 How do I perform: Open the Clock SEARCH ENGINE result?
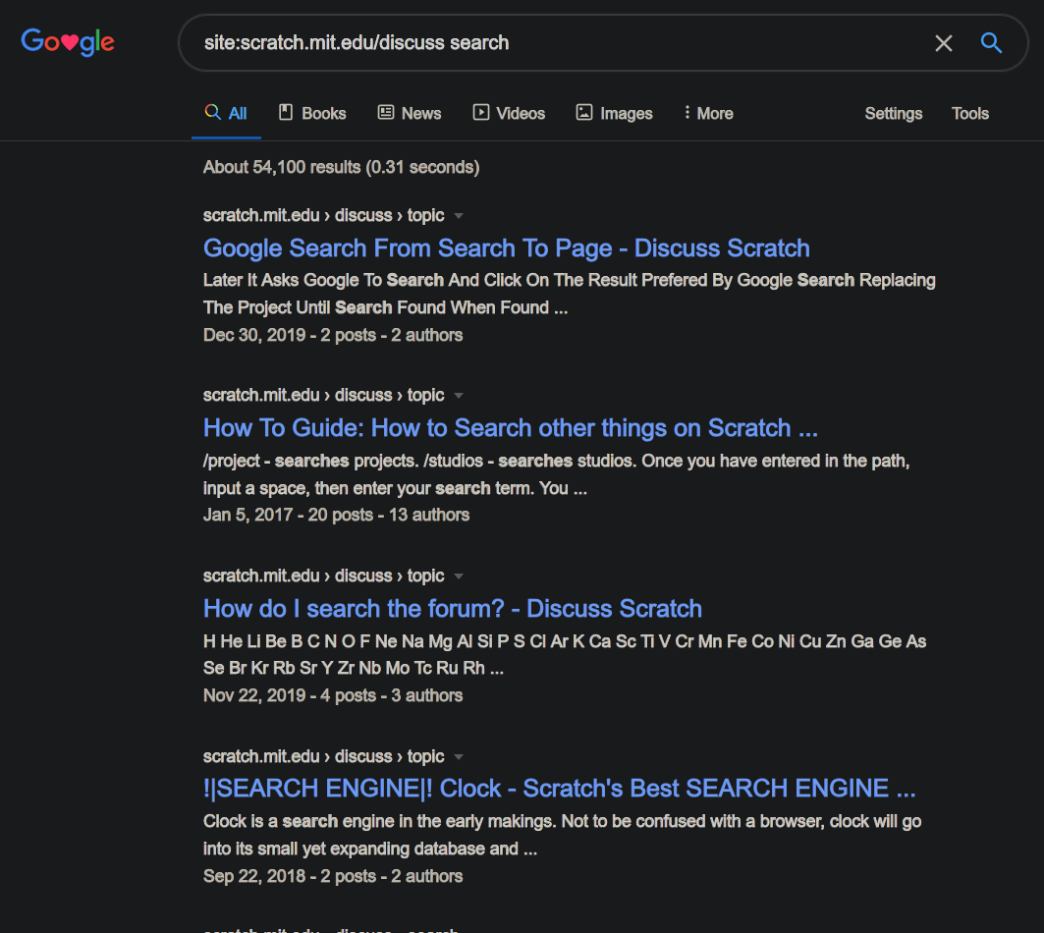(559, 789)
